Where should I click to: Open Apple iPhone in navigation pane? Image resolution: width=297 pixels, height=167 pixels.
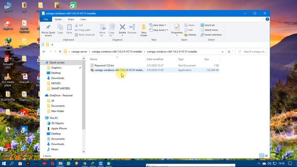point(59,128)
